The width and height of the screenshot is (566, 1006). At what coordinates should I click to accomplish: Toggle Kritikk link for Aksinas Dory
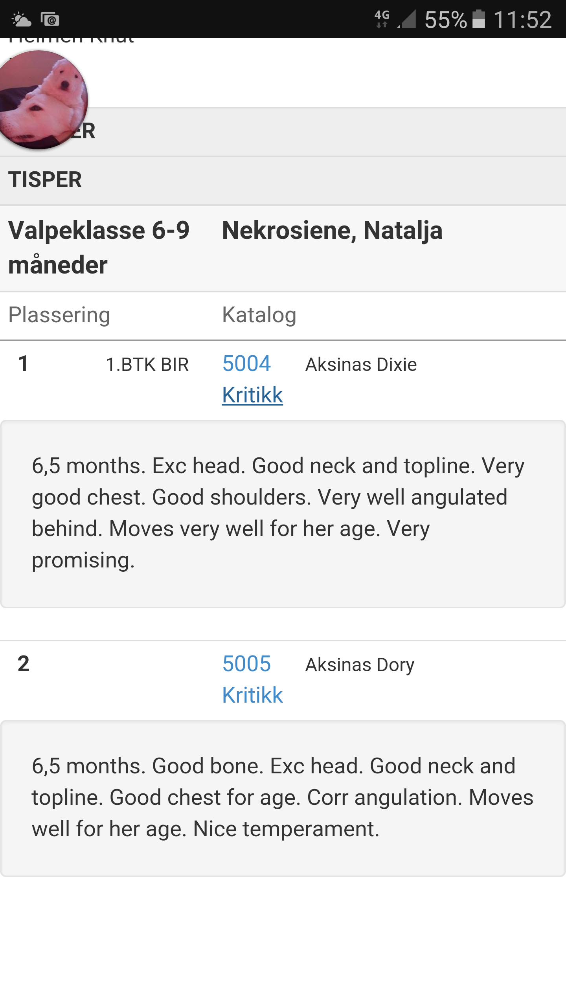[x=252, y=695]
